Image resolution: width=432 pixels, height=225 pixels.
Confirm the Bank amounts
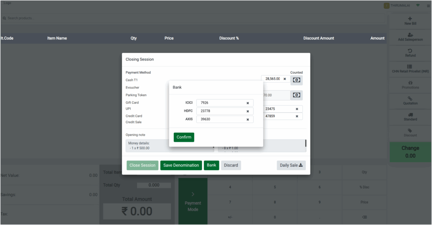tap(184, 137)
